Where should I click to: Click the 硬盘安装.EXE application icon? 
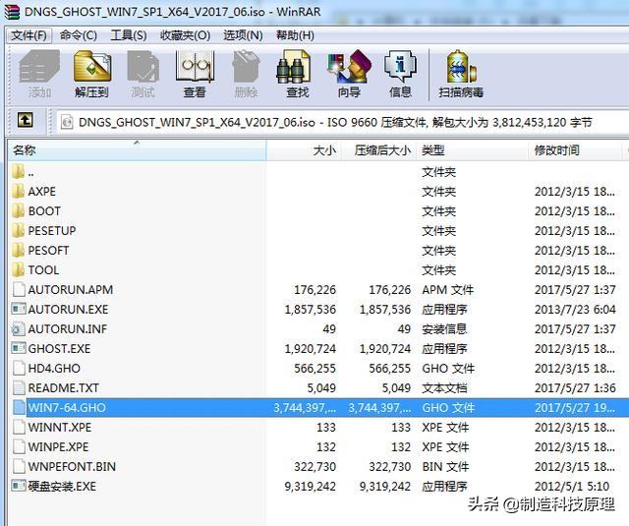(19, 486)
